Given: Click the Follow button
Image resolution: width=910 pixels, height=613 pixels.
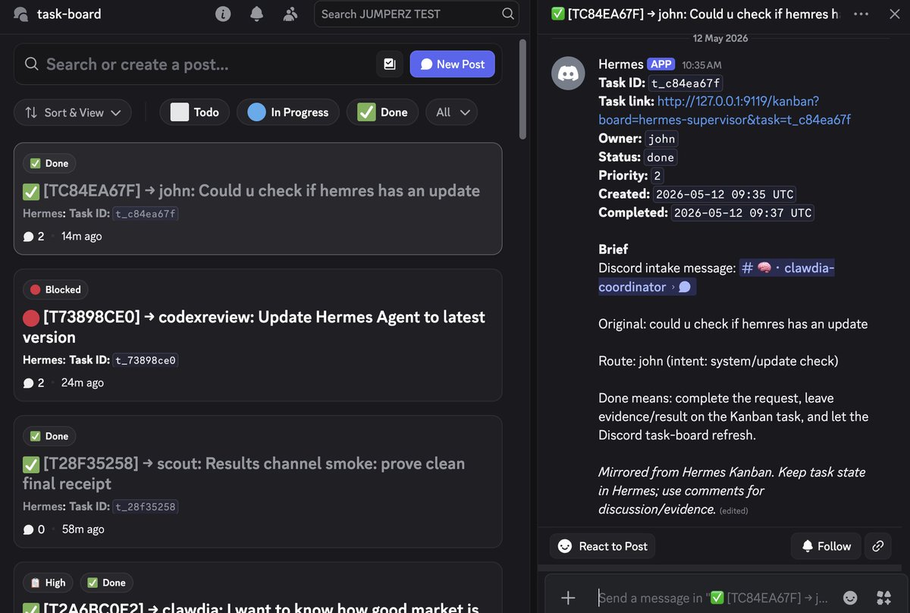Looking at the screenshot, I should (x=826, y=546).
